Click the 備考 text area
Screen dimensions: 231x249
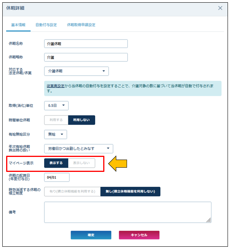[127, 212]
